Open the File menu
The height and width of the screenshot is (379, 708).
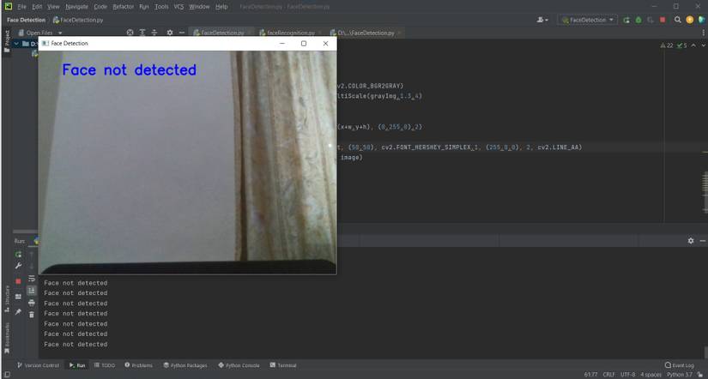[x=21, y=7]
